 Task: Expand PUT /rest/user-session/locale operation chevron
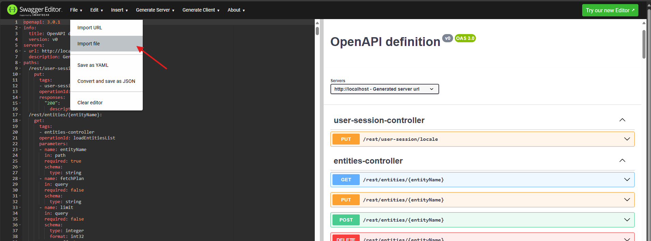627,139
